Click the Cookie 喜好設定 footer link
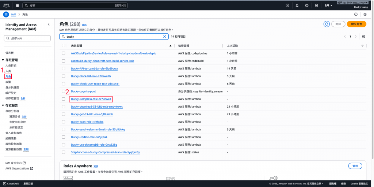Viewport: 374px width, 187px height. [x=359, y=183]
